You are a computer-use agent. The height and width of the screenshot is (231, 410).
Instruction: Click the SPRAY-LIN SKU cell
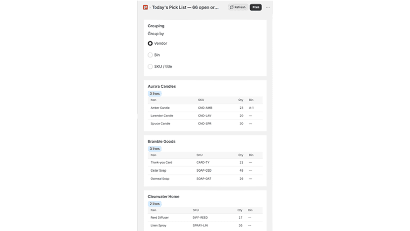click(200, 226)
